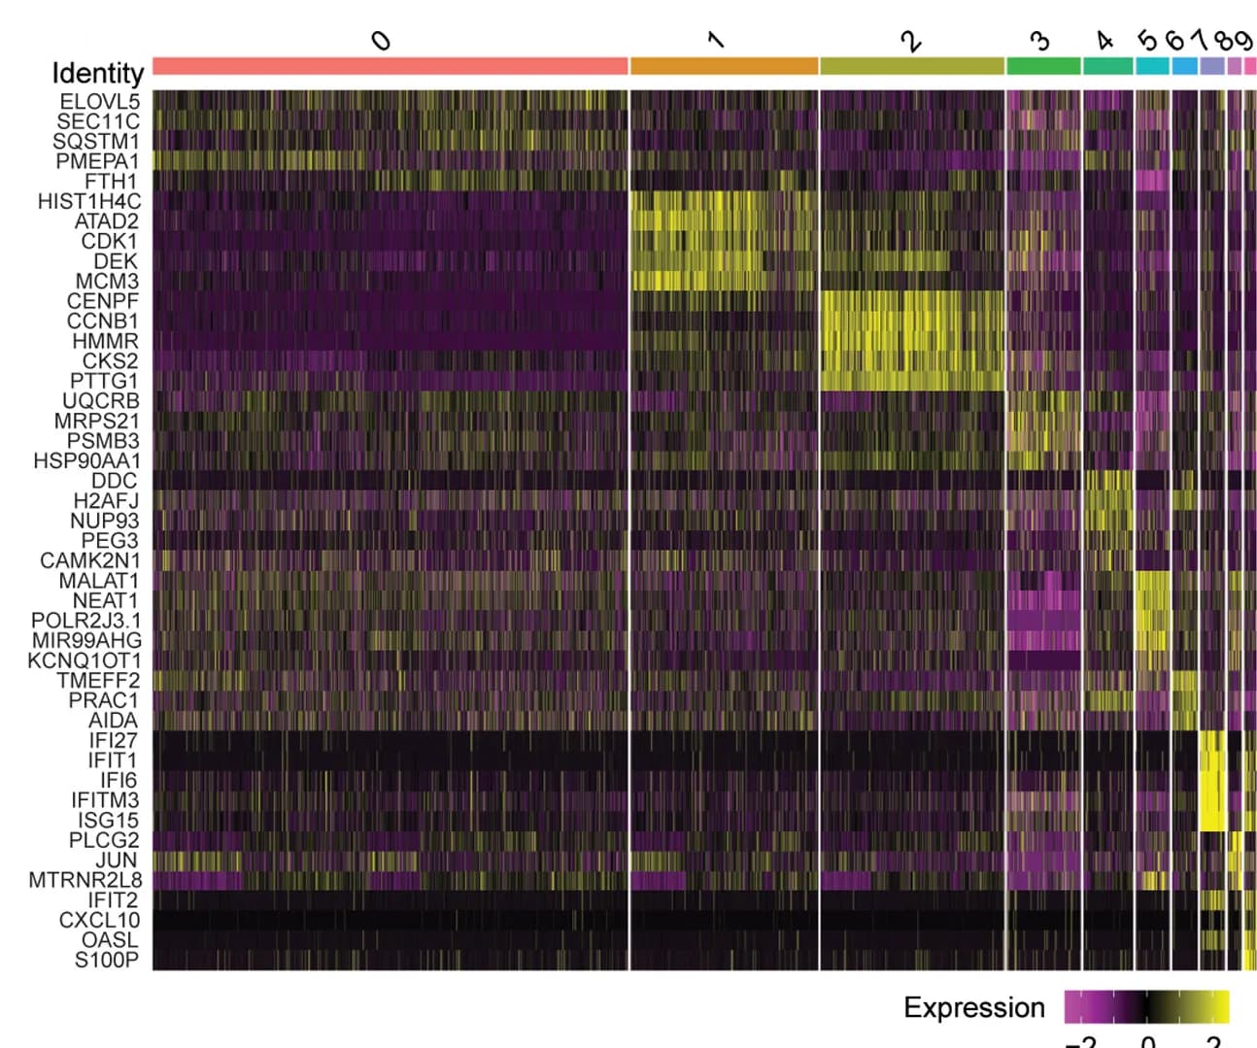The height and width of the screenshot is (1048, 1257).
Task: Select the NUP93 gene label
Action: (x=104, y=521)
